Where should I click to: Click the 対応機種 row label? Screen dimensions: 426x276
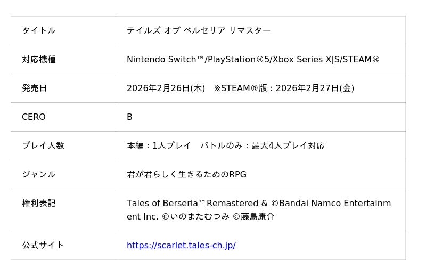[38, 60]
